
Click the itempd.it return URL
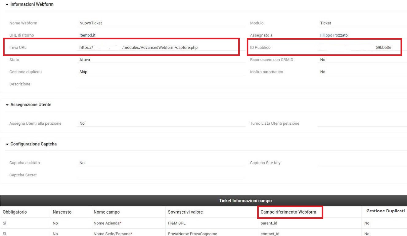pos(87,35)
